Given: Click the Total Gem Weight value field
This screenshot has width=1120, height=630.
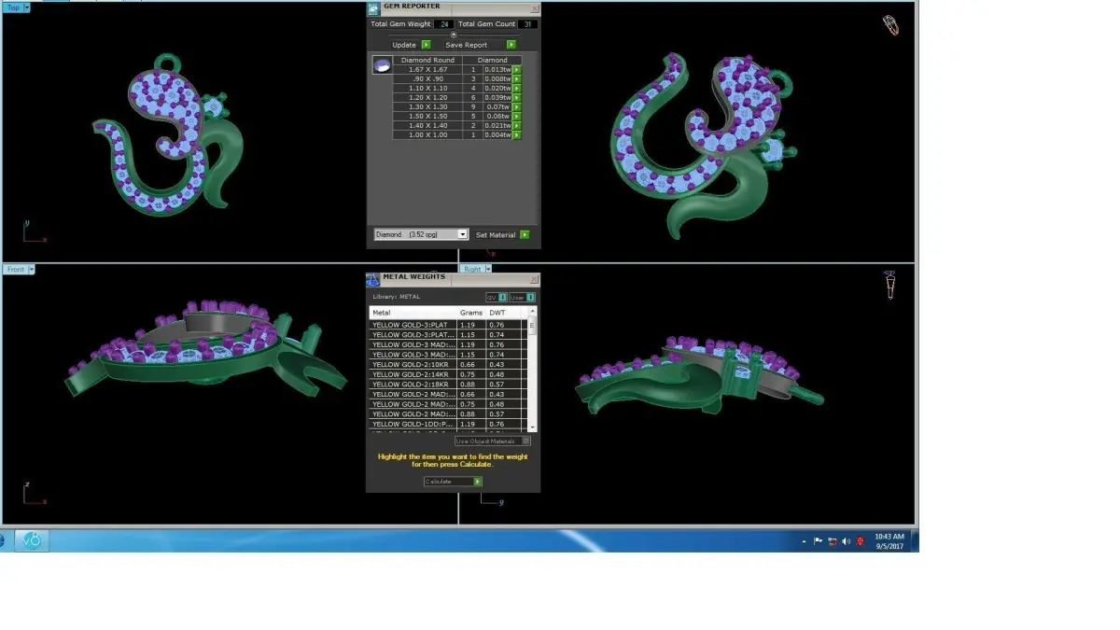Looking at the screenshot, I should [x=443, y=24].
